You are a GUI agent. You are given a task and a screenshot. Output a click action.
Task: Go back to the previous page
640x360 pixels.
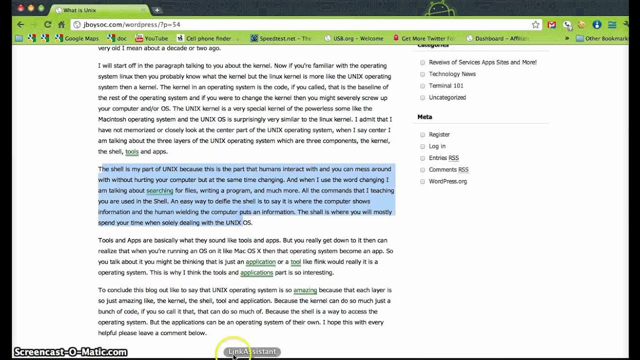click(20, 24)
